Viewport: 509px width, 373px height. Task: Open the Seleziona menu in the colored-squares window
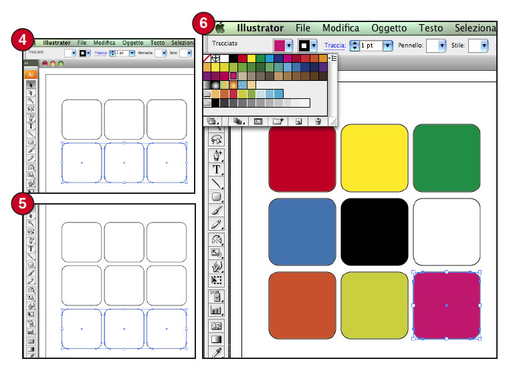tap(476, 28)
